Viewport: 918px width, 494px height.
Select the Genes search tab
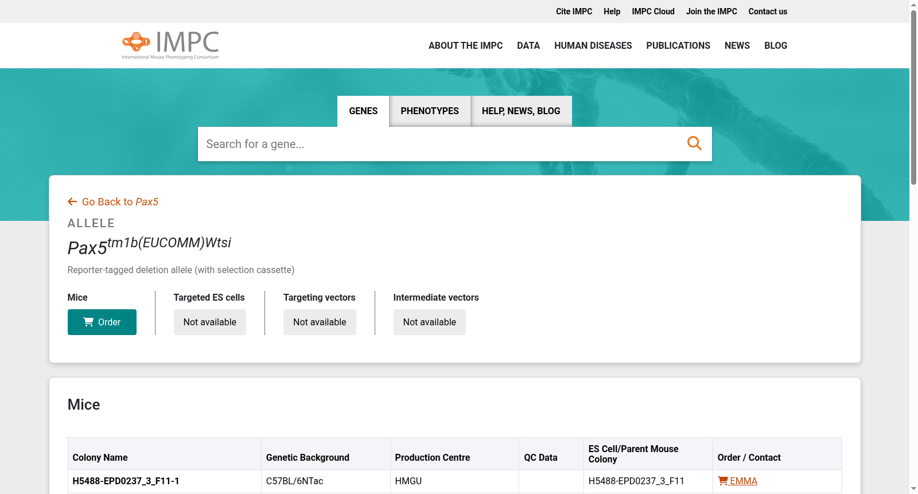click(363, 111)
